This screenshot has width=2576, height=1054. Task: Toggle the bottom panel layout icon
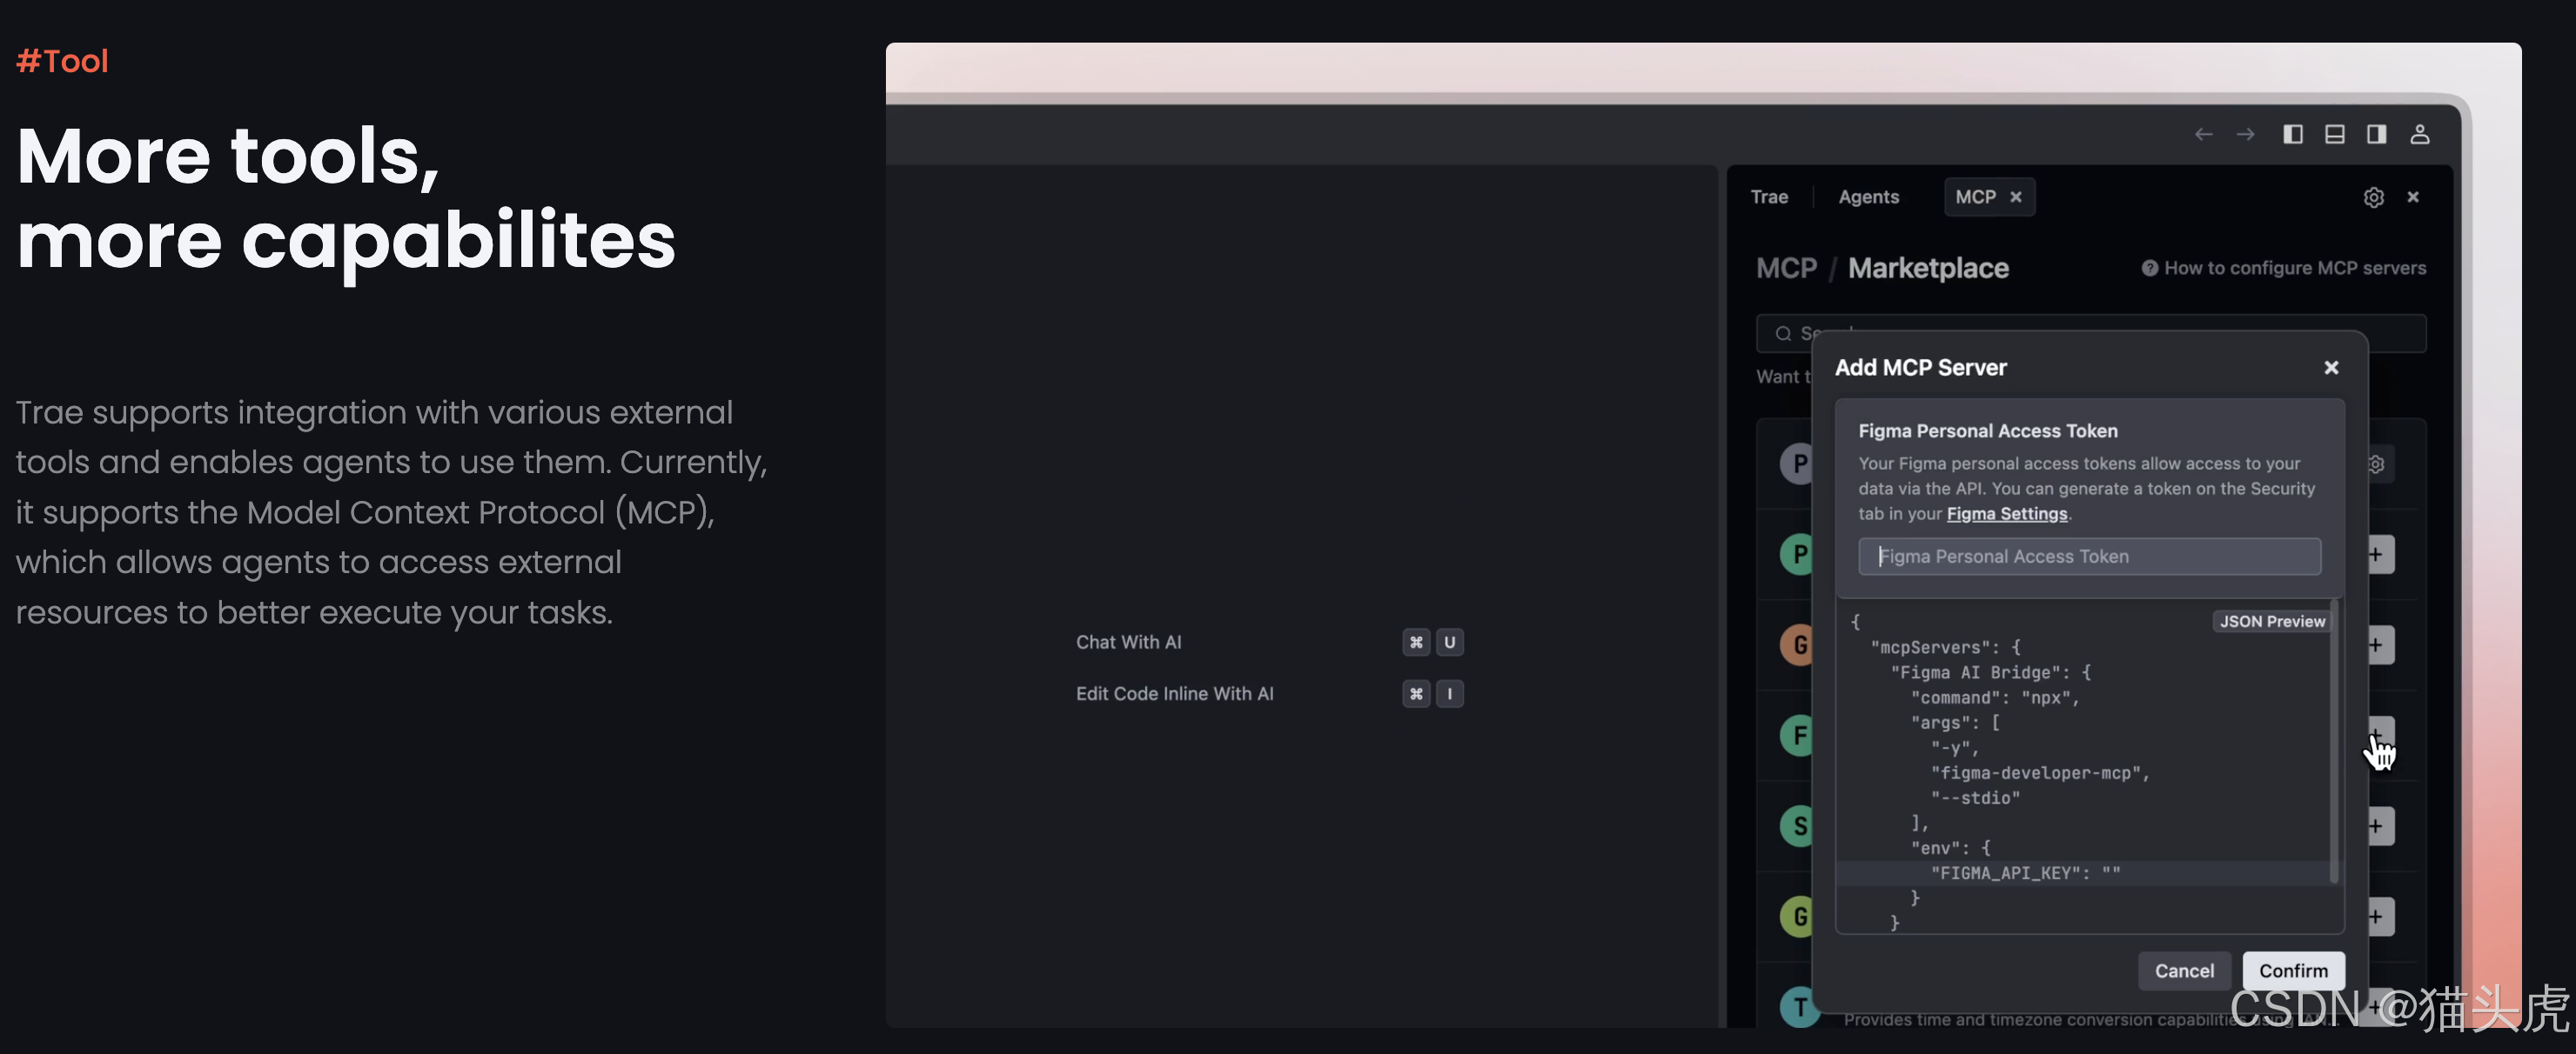point(2334,134)
